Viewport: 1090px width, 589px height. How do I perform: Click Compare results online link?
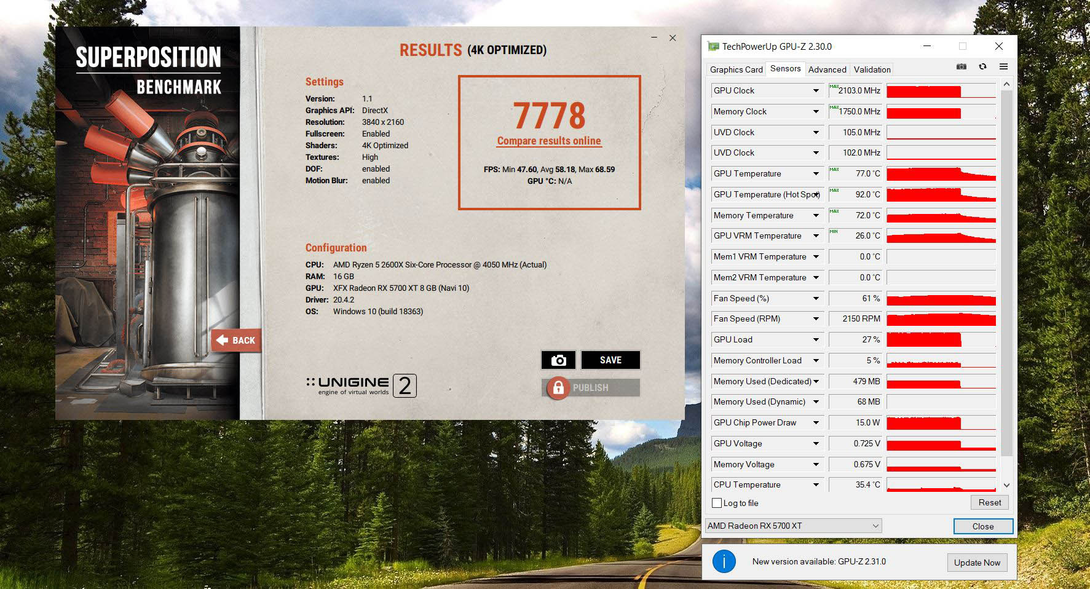pyautogui.click(x=549, y=141)
